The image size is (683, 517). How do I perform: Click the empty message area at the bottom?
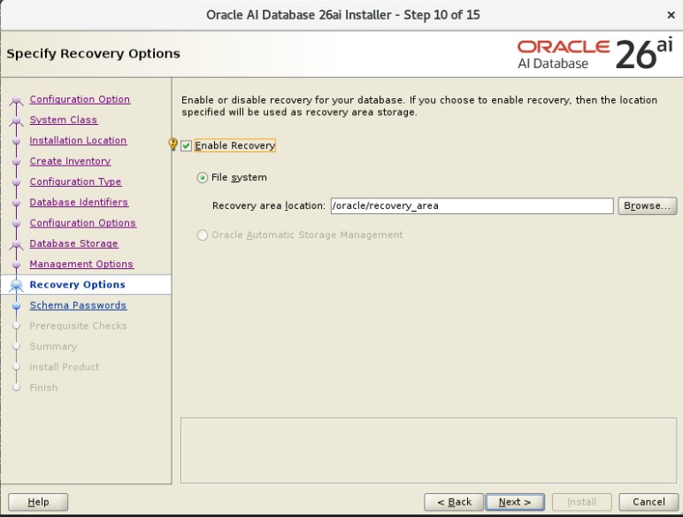point(428,451)
